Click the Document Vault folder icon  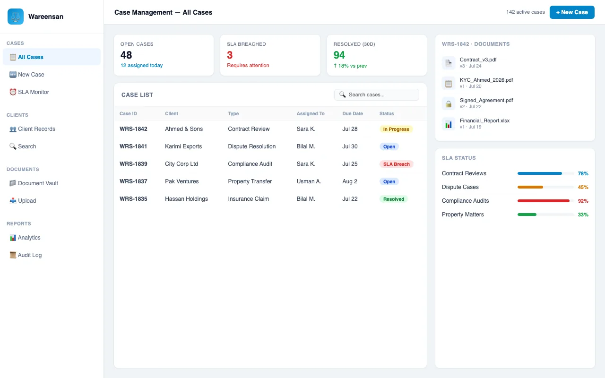pyautogui.click(x=13, y=183)
